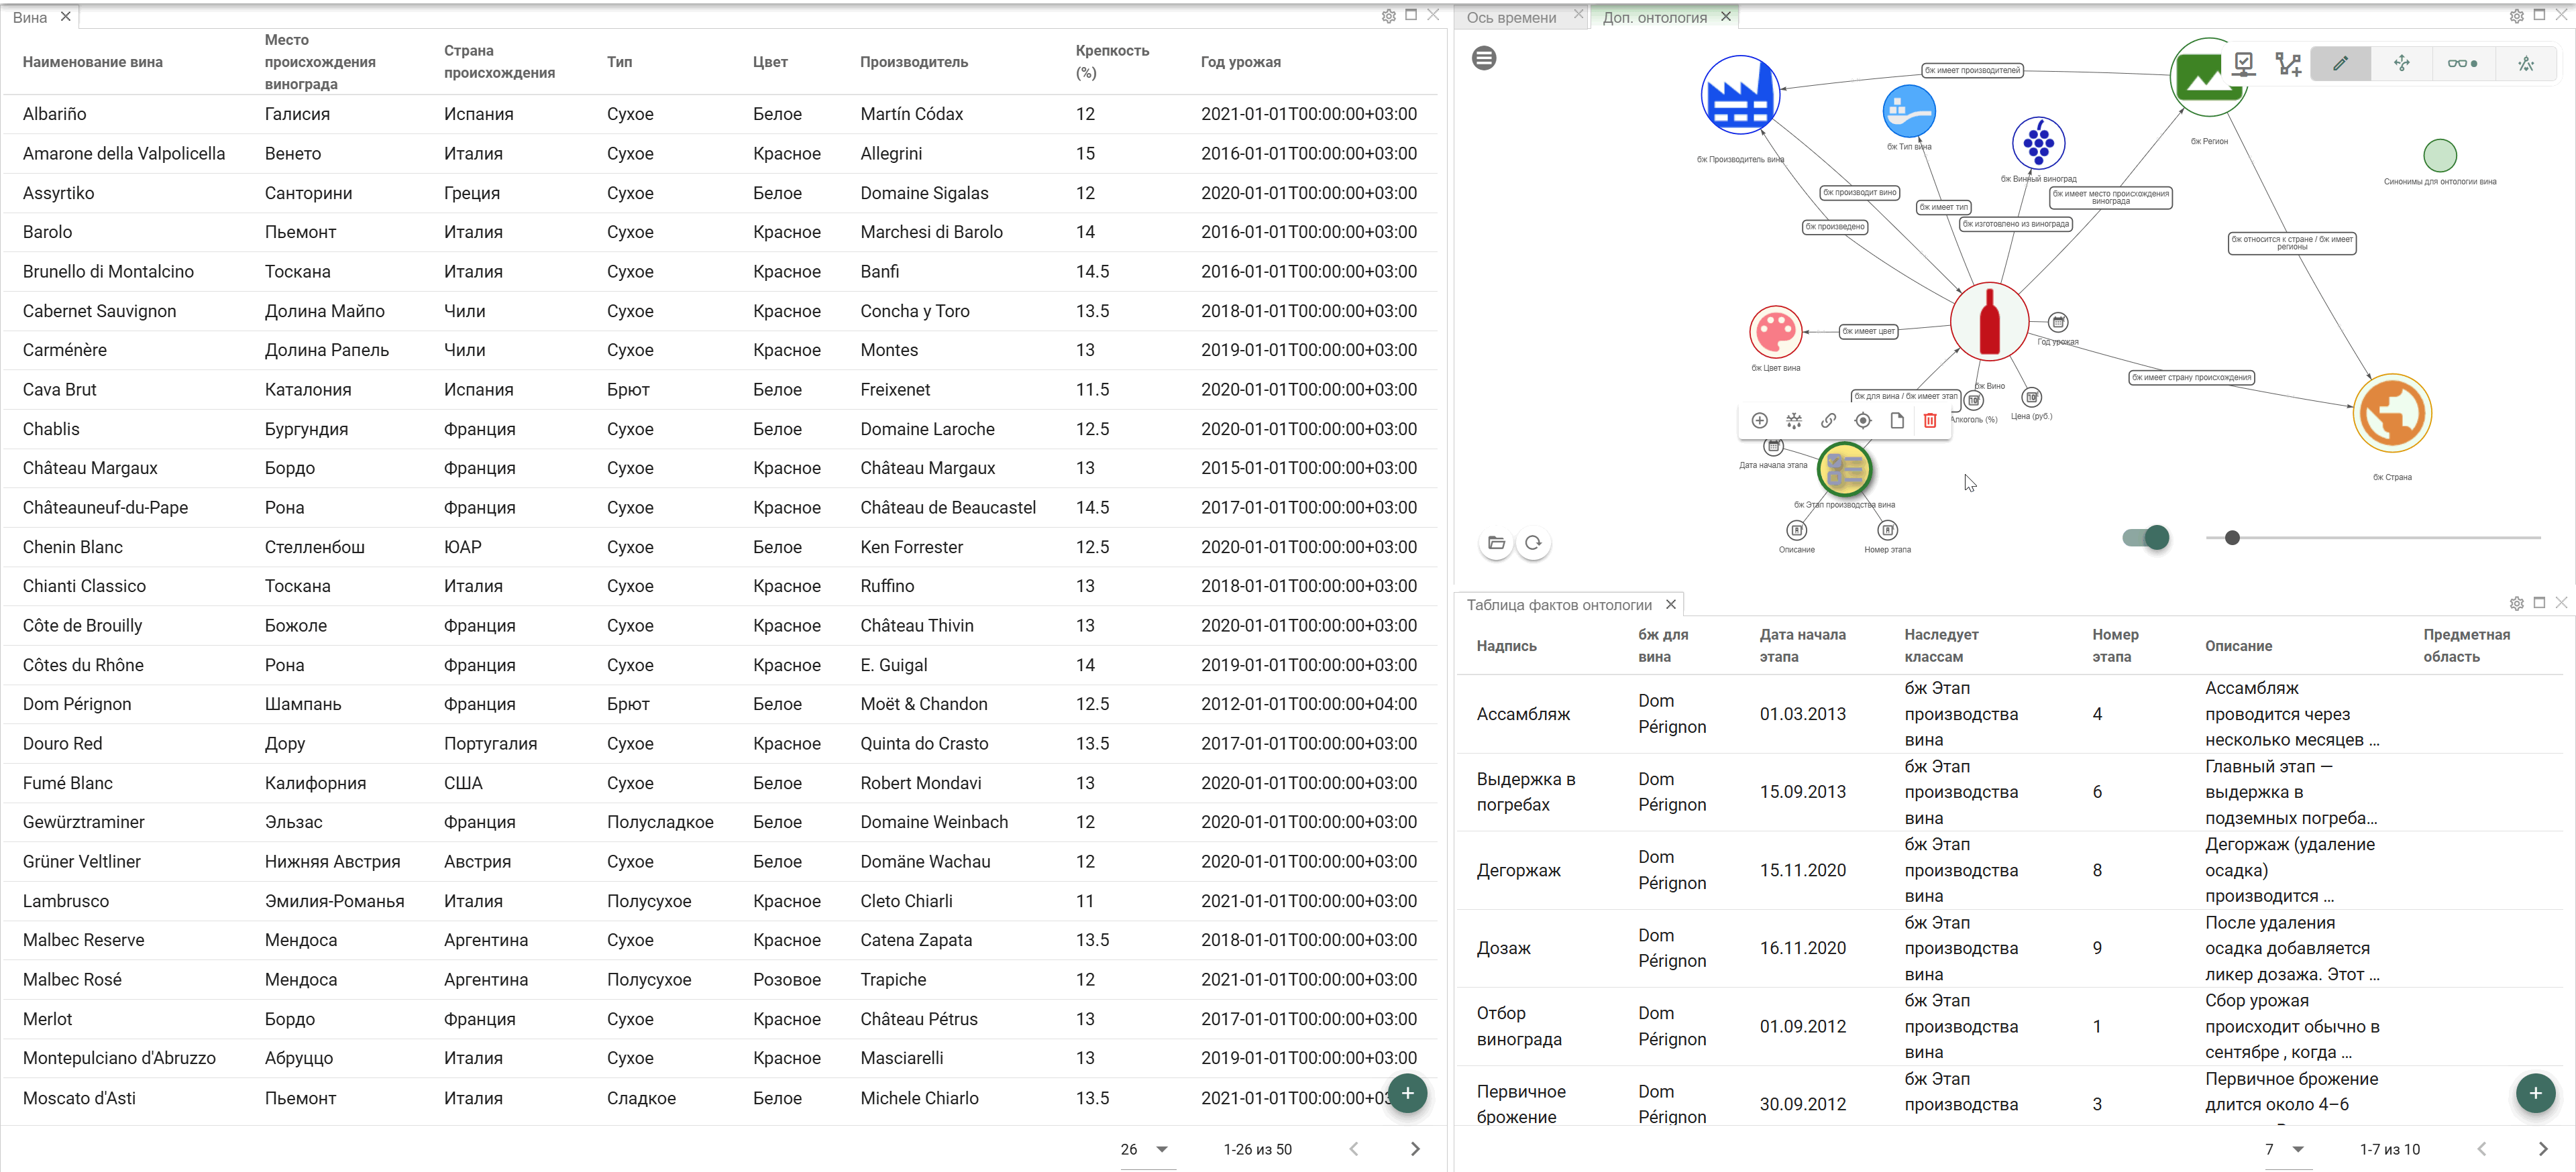Close the Таблица фактов онтологии tab
The image size is (2576, 1172).
tap(1670, 603)
